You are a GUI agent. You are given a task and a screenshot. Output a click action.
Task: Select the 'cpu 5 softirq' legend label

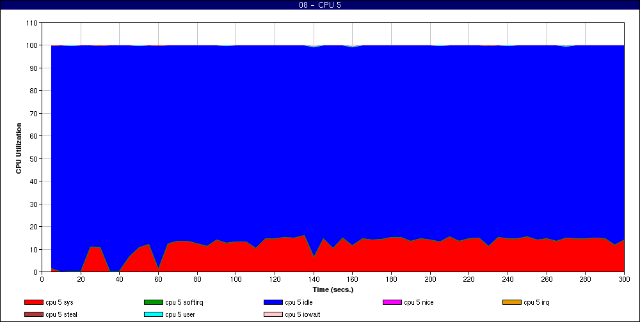point(184,302)
